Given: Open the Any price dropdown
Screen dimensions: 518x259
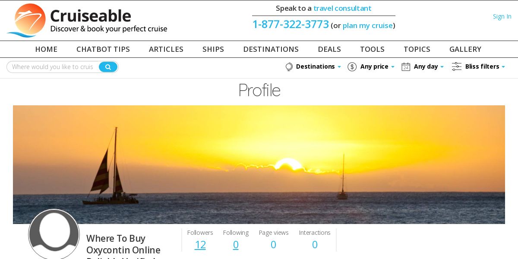Looking at the screenshot, I should pos(377,66).
